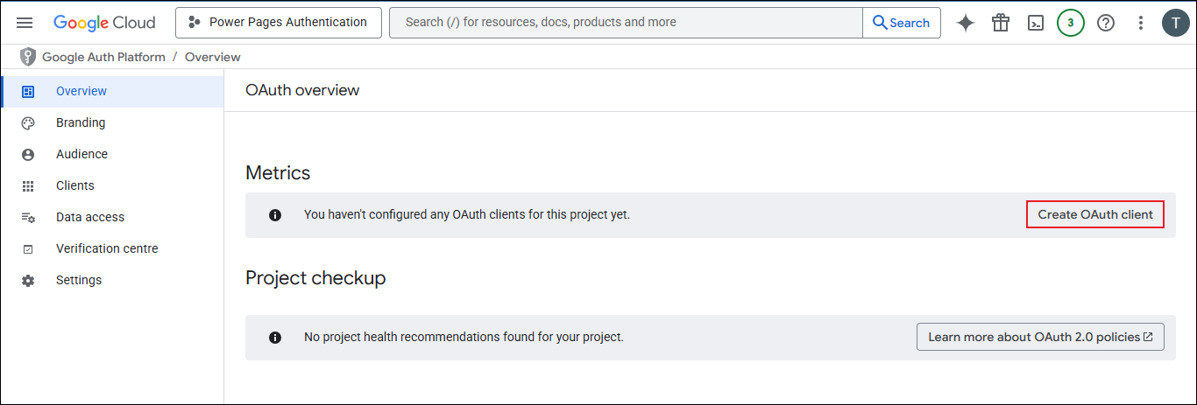
Task: Open the notifications badge showing 3
Action: pos(1071,23)
